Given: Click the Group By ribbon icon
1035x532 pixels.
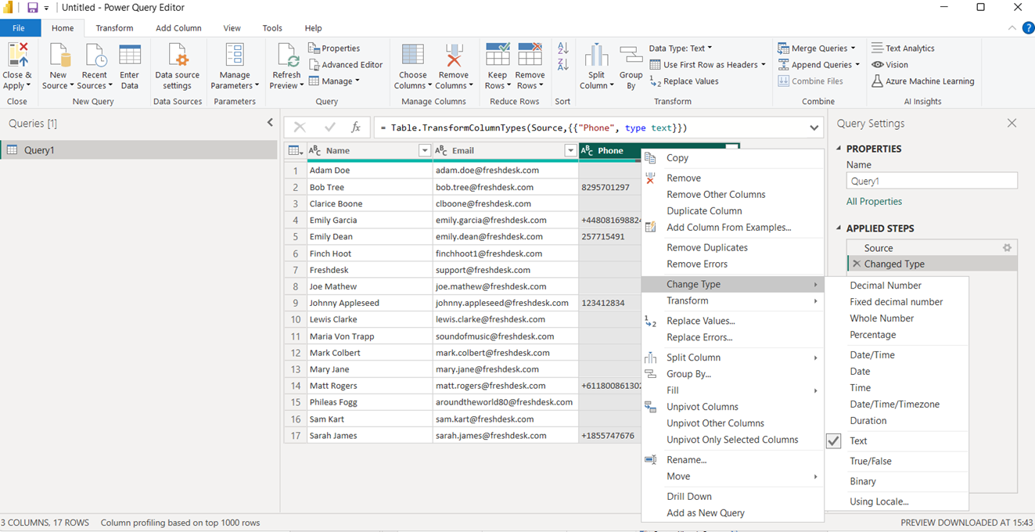Looking at the screenshot, I should pyautogui.click(x=631, y=56).
